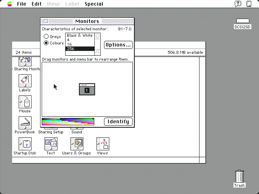
Task: Click the Control Panels window vertical scrollbar
Action: coord(202,107)
